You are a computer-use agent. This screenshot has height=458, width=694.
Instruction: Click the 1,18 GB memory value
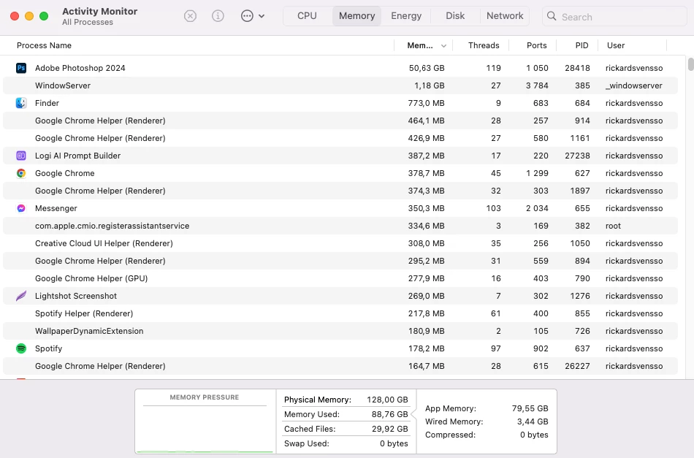[429, 85]
